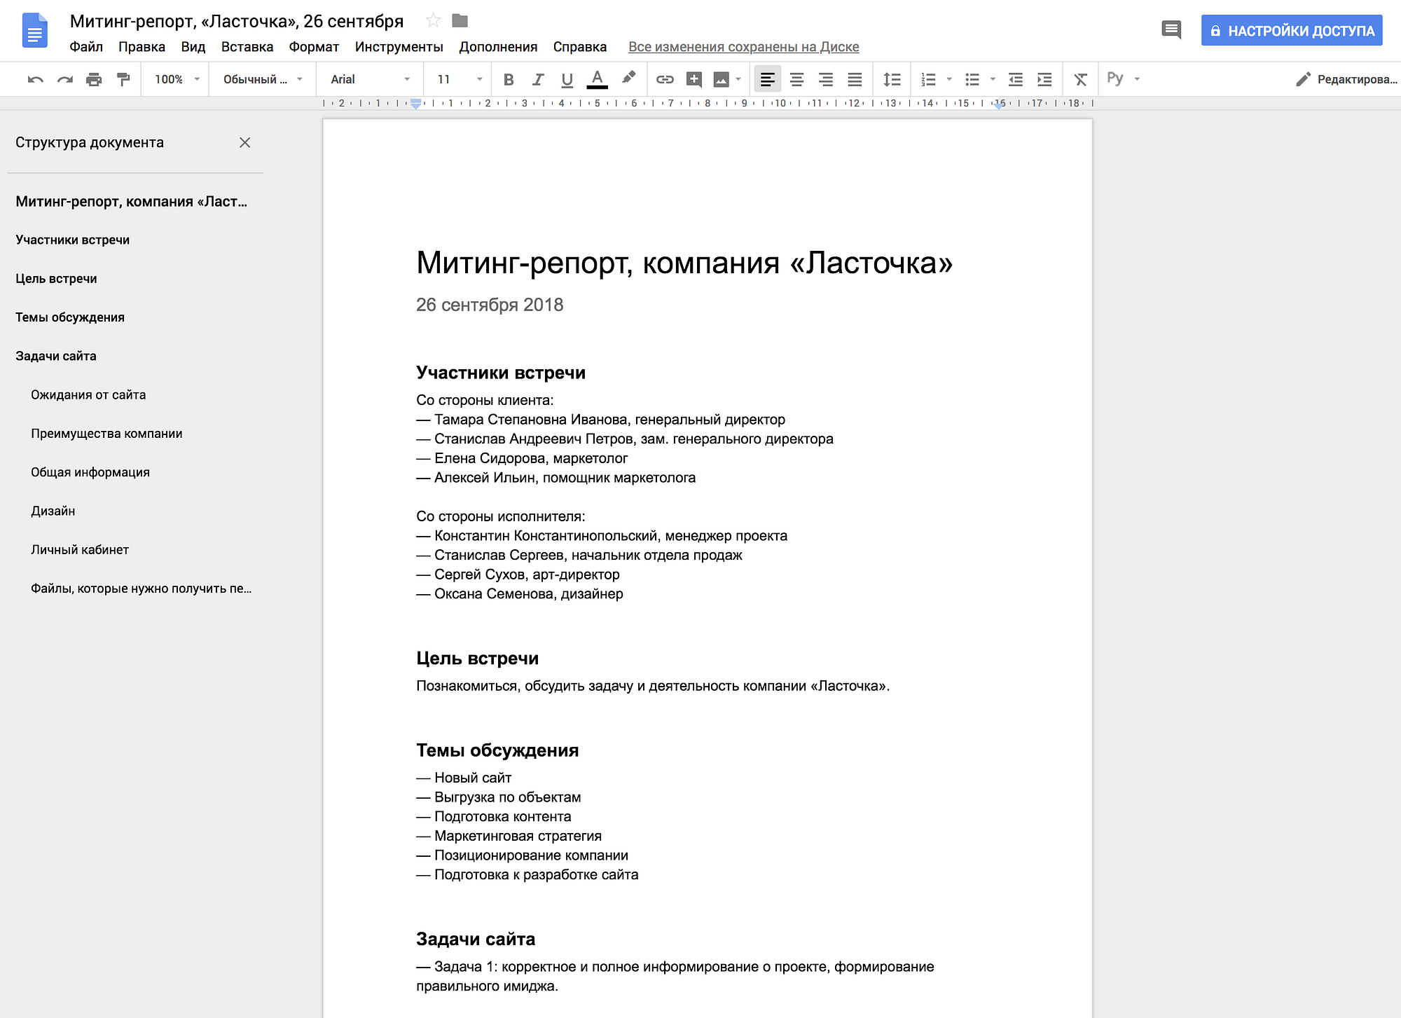Align text center
The image size is (1401, 1018).
click(x=796, y=80)
